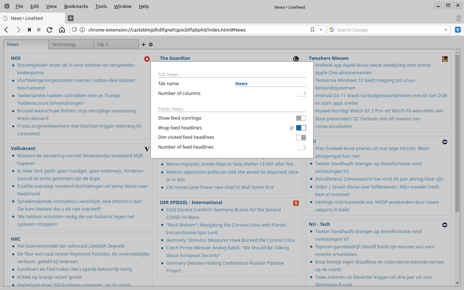Open the NRC feed title link
464x290 pixels.
16,239
